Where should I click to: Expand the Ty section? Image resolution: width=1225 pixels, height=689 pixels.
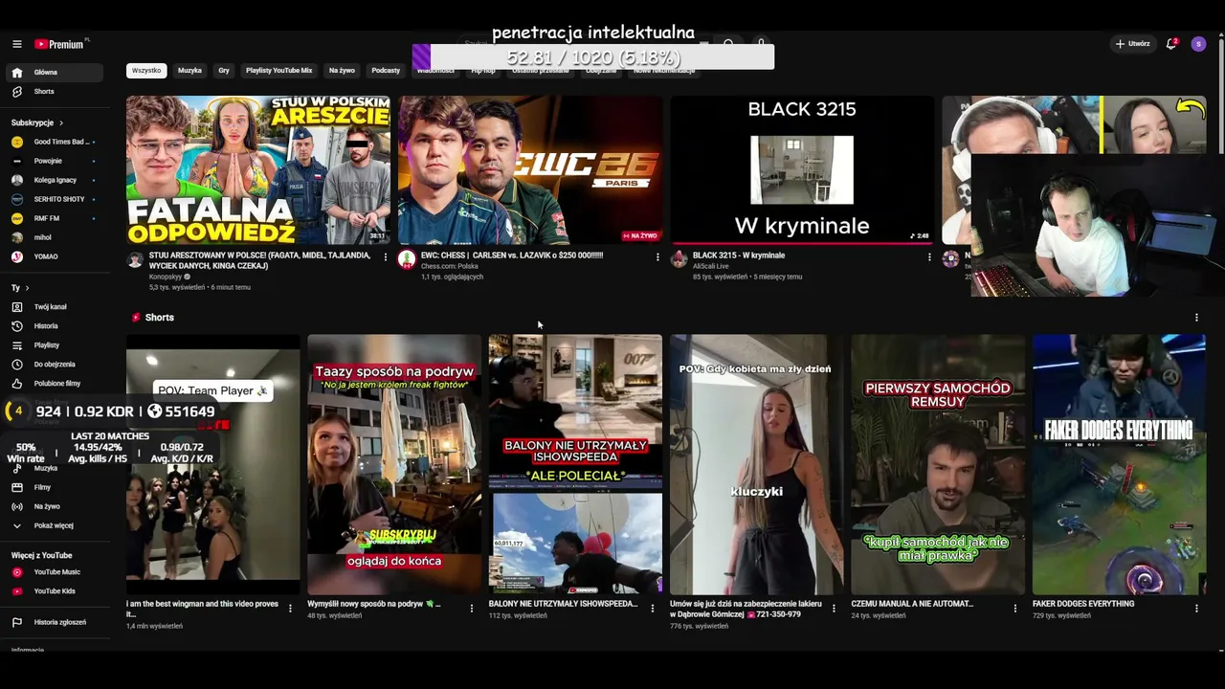point(20,288)
